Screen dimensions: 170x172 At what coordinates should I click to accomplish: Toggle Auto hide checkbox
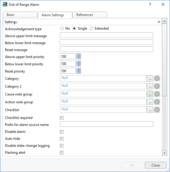(62, 139)
